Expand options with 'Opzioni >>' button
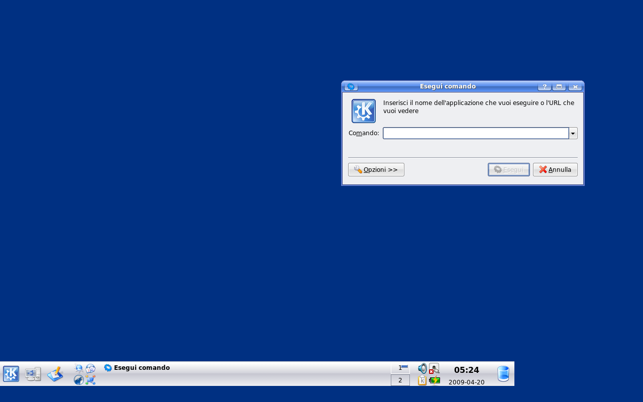The width and height of the screenshot is (643, 402). click(x=376, y=170)
